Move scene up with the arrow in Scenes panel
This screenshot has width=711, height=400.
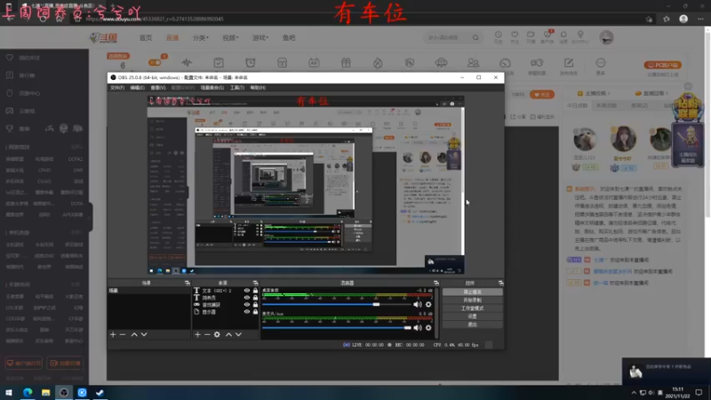134,335
